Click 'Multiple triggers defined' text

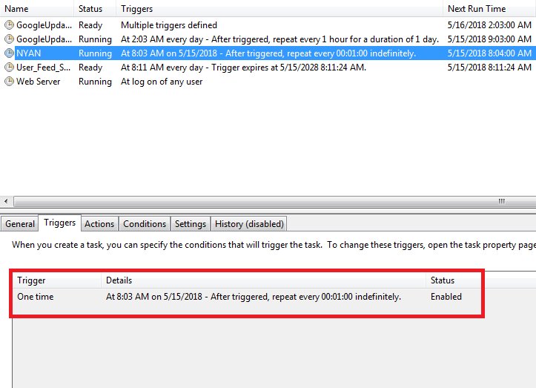point(169,25)
